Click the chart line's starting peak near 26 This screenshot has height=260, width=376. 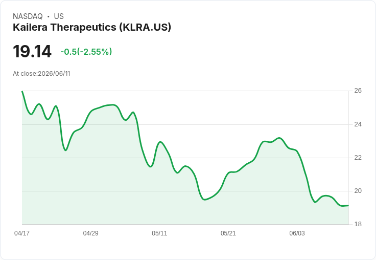click(22, 91)
